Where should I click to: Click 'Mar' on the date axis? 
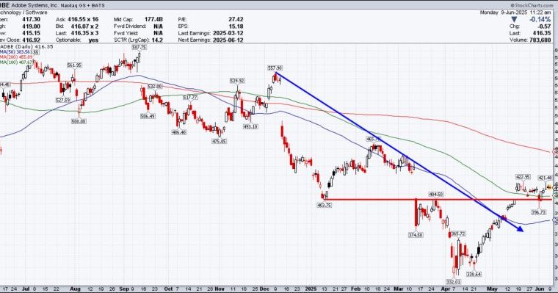tap(399, 289)
